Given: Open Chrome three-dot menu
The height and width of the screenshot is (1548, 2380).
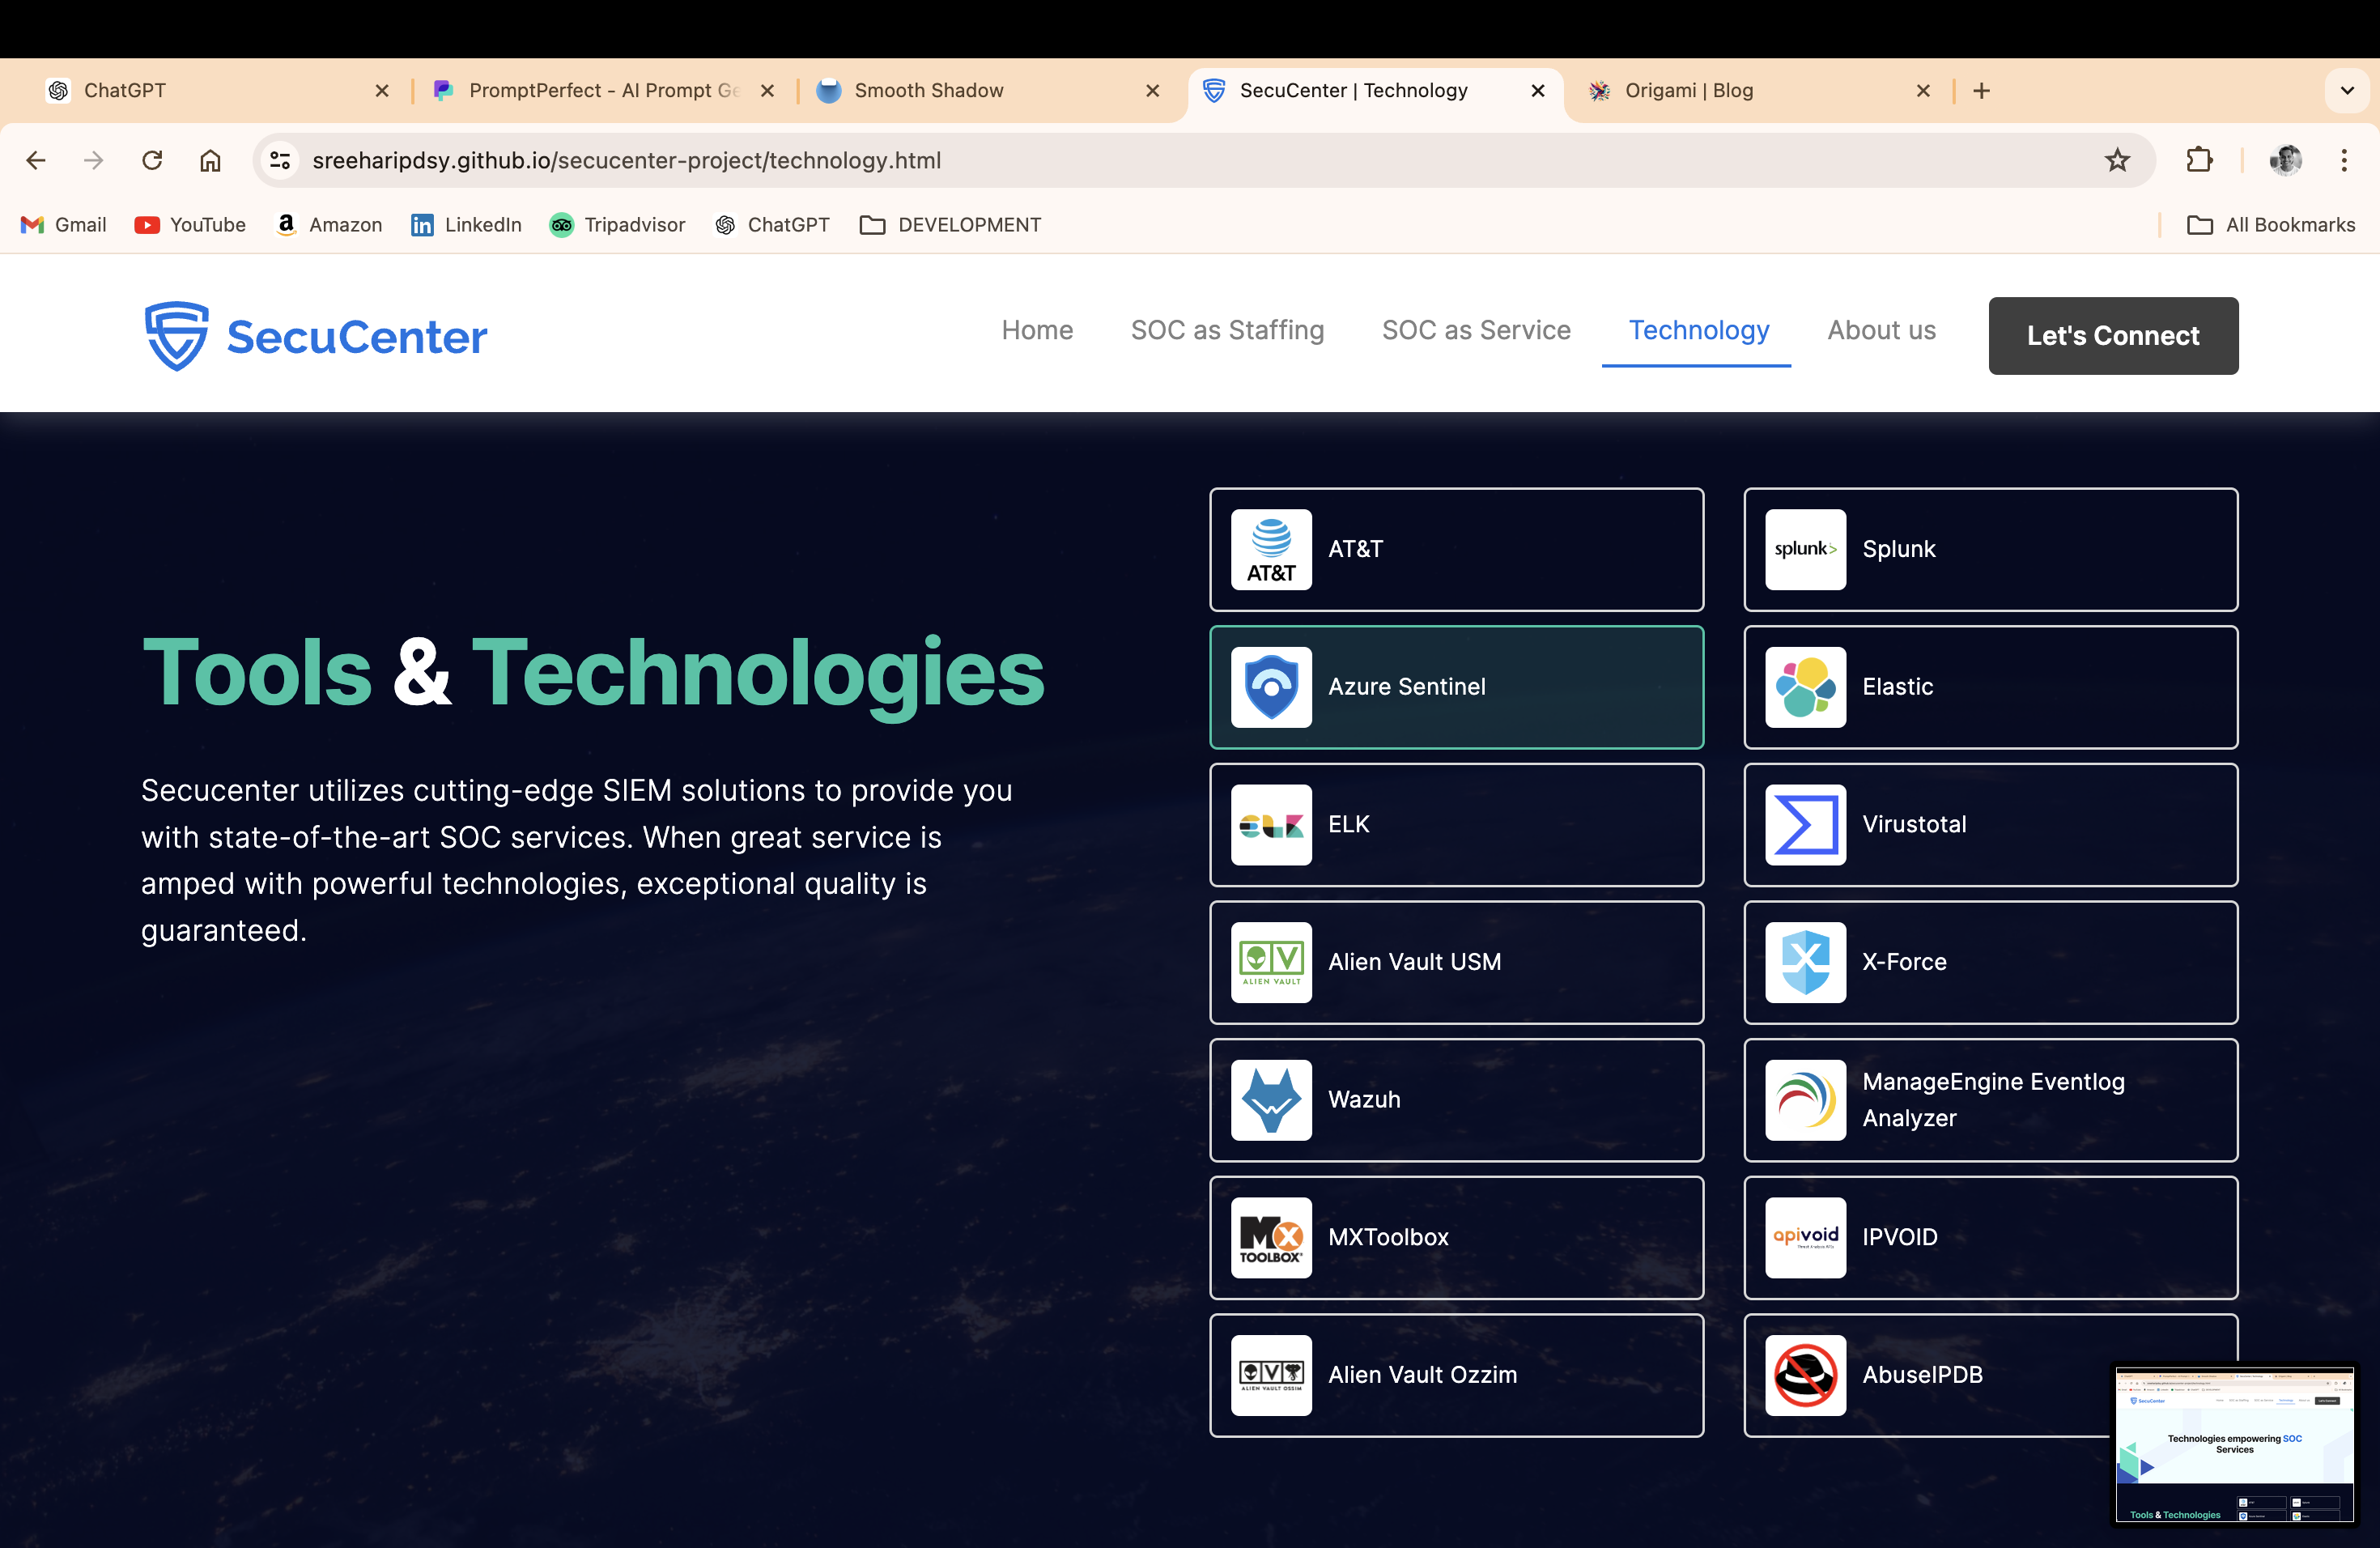Looking at the screenshot, I should pyautogui.click(x=2343, y=160).
